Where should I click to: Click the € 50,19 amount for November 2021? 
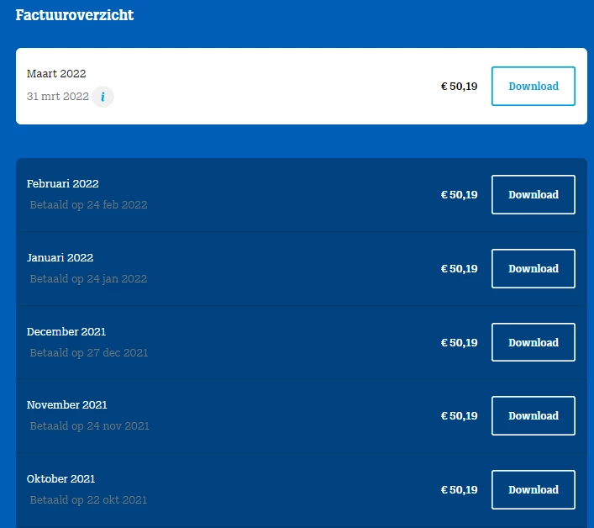point(459,416)
